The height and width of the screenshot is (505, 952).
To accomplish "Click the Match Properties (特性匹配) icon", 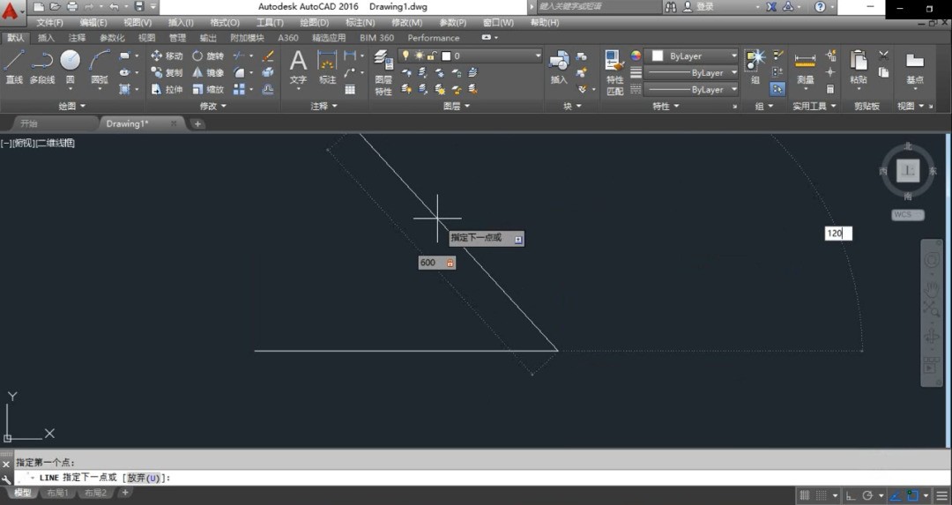I will pos(614,73).
